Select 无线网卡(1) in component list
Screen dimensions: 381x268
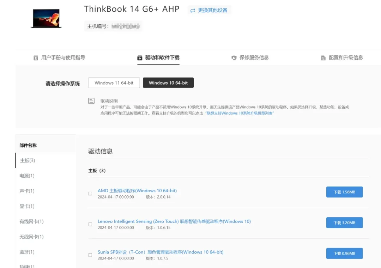[x=32, y=237]
